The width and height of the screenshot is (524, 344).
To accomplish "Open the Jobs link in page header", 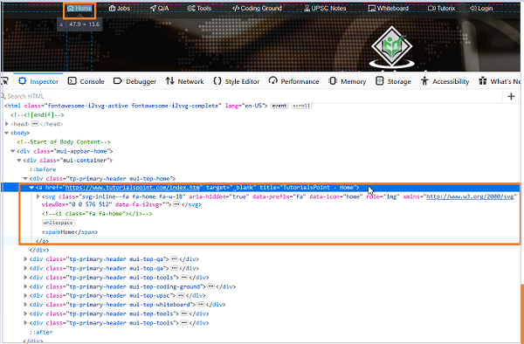I will click(120, 9).
